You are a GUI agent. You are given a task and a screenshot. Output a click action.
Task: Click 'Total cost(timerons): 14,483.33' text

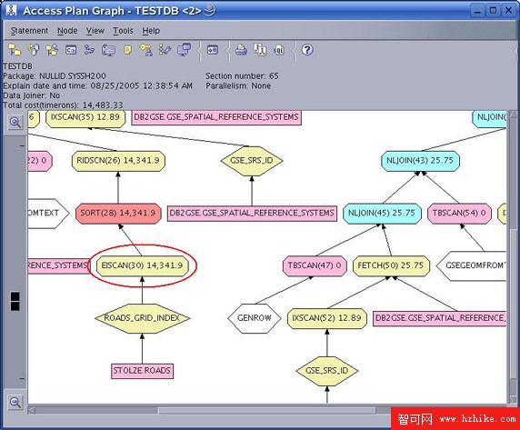coord(63,105)
